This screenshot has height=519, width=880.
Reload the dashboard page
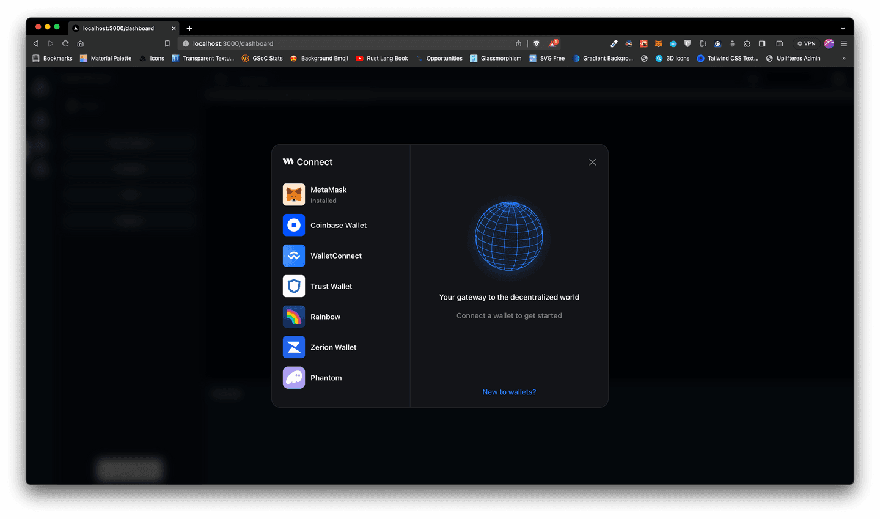coord(65,43)
